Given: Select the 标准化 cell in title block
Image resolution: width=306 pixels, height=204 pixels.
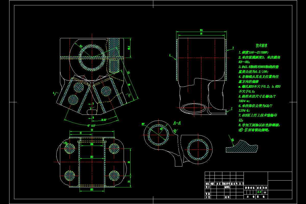Looking at the screenshot, I should 227,187.
